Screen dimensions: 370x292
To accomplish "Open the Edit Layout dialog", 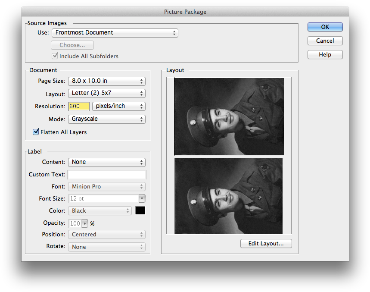I will [266, 244].
